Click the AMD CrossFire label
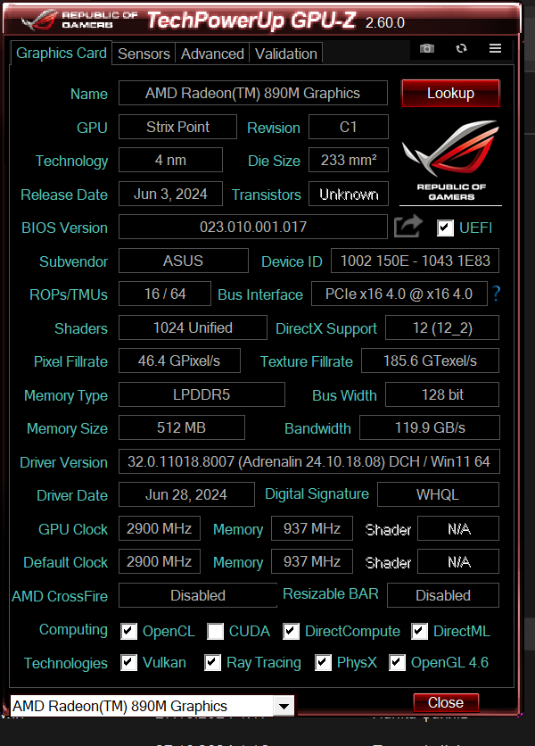535x746 pixels. (60, 596)
